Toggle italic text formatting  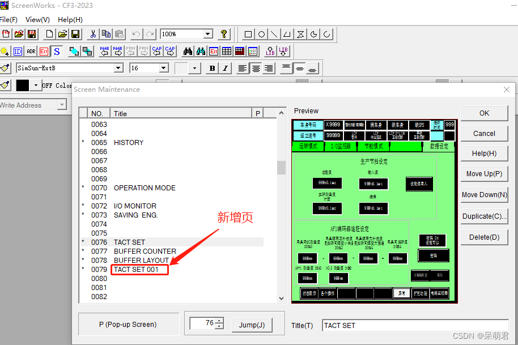(226, 68)
